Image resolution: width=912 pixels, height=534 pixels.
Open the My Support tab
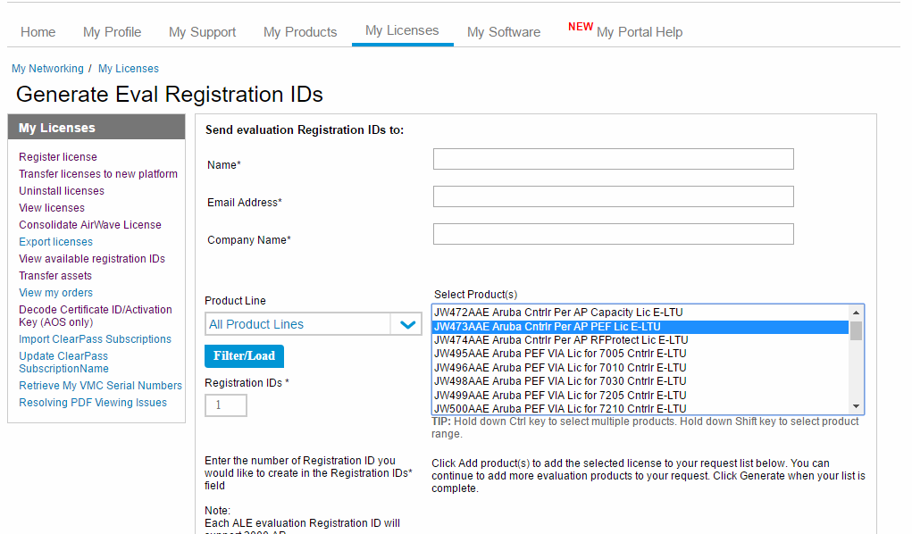[202, 32]
